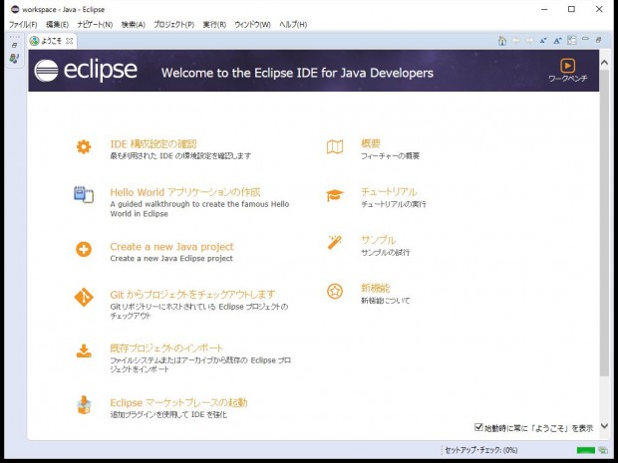Image resolution: width=618 pixels, height=463 pixels.
Task: Click the セットアップ・チェック: (0%) status text
Action: 480,450
